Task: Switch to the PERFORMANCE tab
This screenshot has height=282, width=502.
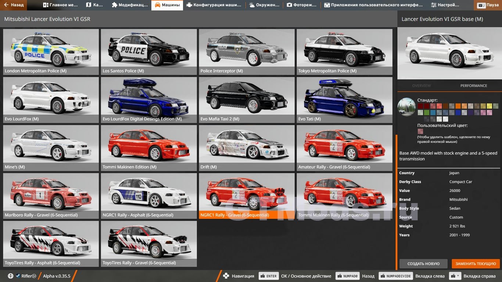Action: 474,86
